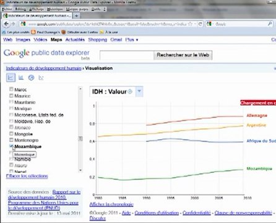Bookmark this page with the star icon
The width and height of the screenshot is (276, 223).
[x=191, y=24]
